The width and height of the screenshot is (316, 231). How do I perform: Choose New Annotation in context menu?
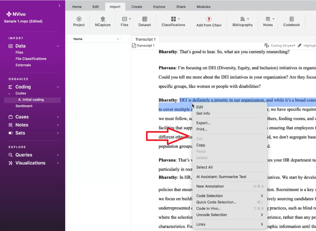coord(230,186)
